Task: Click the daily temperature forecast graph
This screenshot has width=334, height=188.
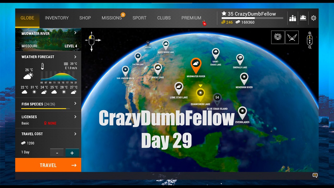Action: coord(59,76)
